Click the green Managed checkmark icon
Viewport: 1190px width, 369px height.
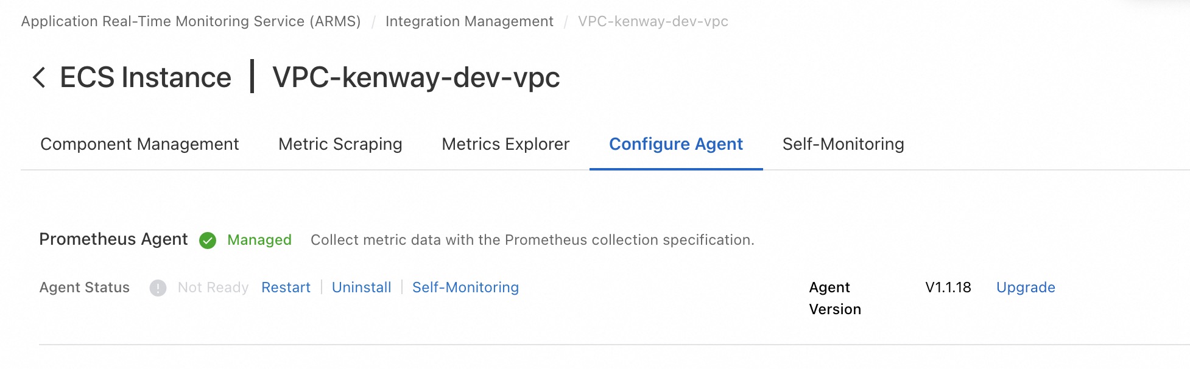(x=208, y=241)
